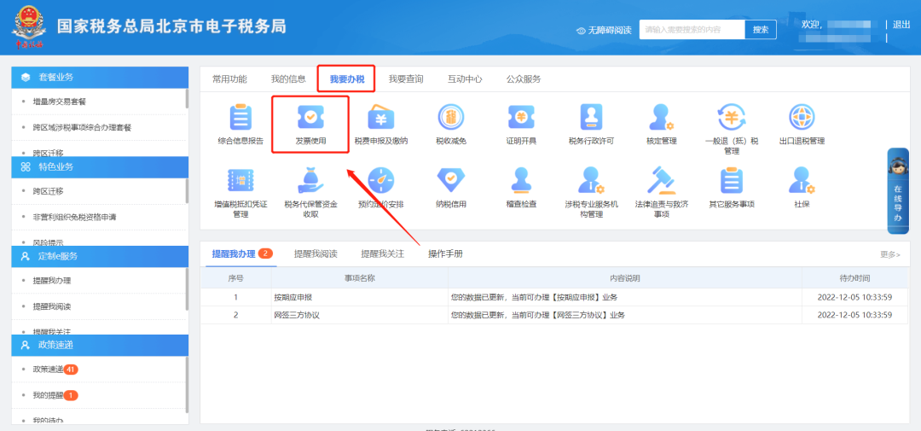This screenshot has height=431, width=921.
Task: Click the 特色业务 panel scrollbar
Action: (187, 190)
